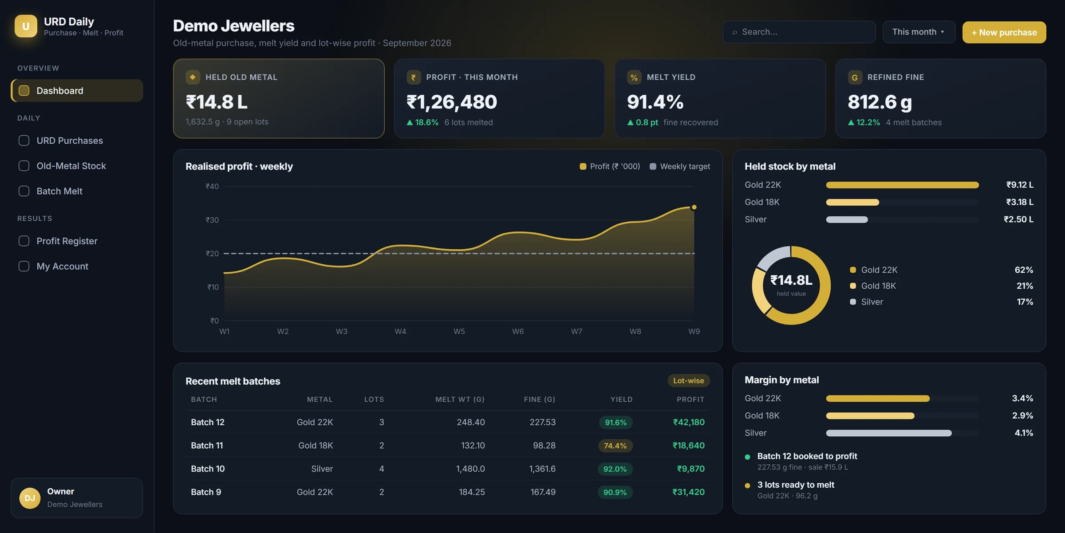Click the My Account sidebar icon
This screenshot has width=1065, height=533.
click(x=24, y=266)
